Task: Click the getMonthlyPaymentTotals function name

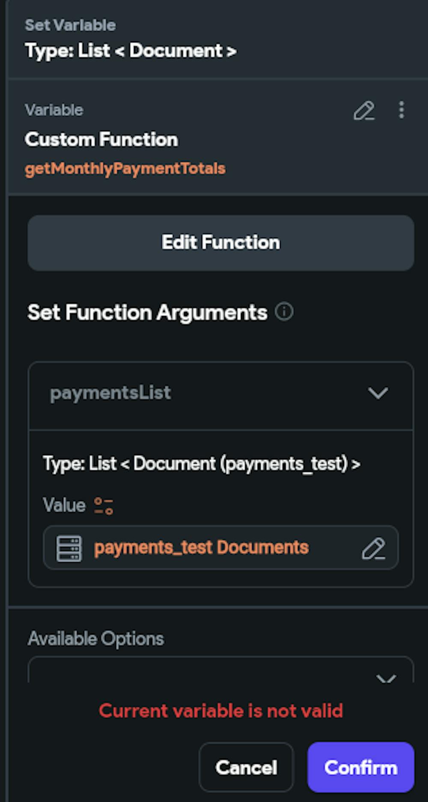Action: [x=125, y=169]
